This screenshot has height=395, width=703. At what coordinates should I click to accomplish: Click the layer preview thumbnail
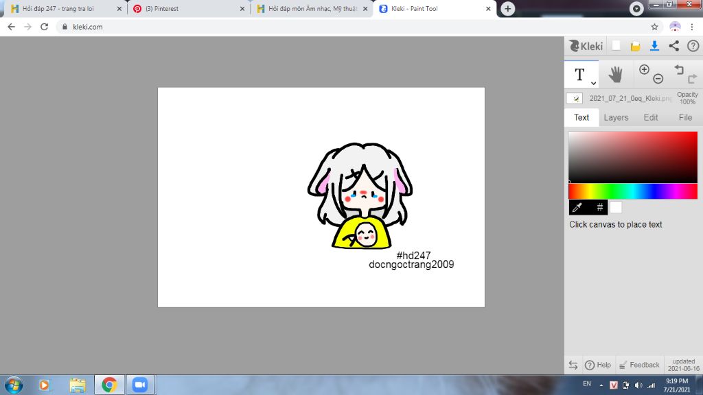coord(575,99)
